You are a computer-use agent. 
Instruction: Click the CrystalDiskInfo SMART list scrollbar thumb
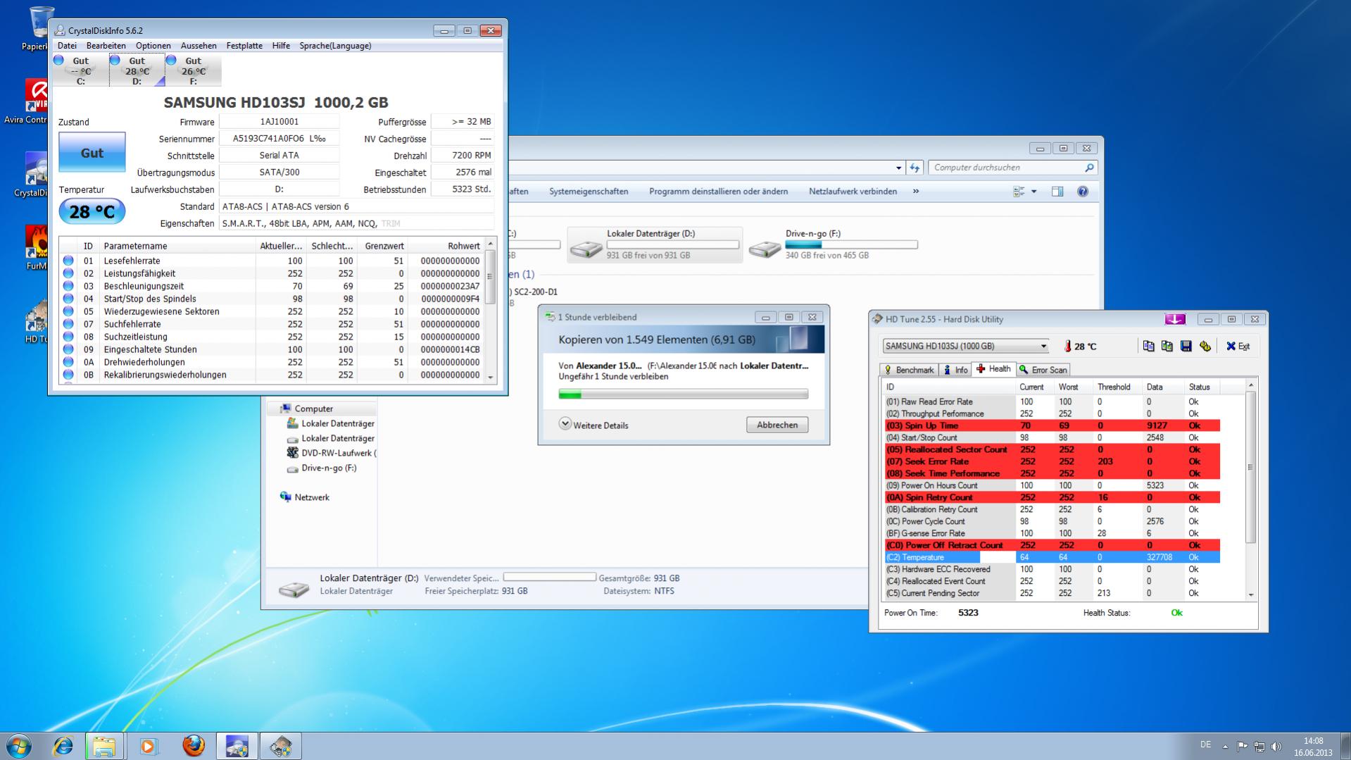click(x=491, y=278)
